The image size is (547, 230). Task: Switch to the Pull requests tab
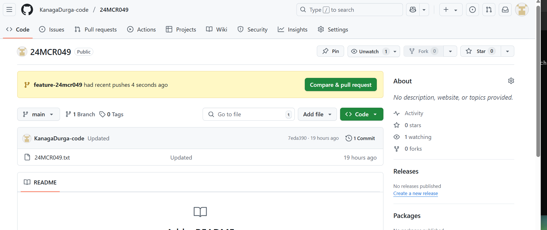(96, 30)
